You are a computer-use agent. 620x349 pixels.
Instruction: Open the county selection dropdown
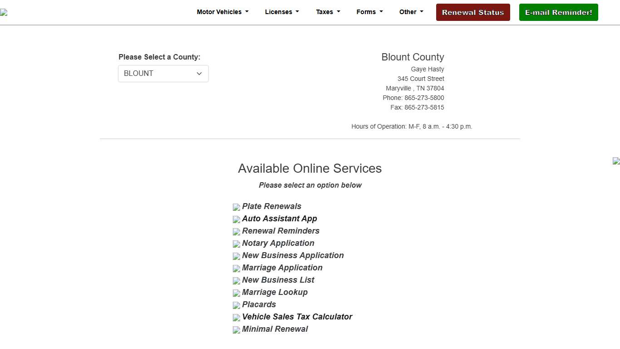[163, 74]
